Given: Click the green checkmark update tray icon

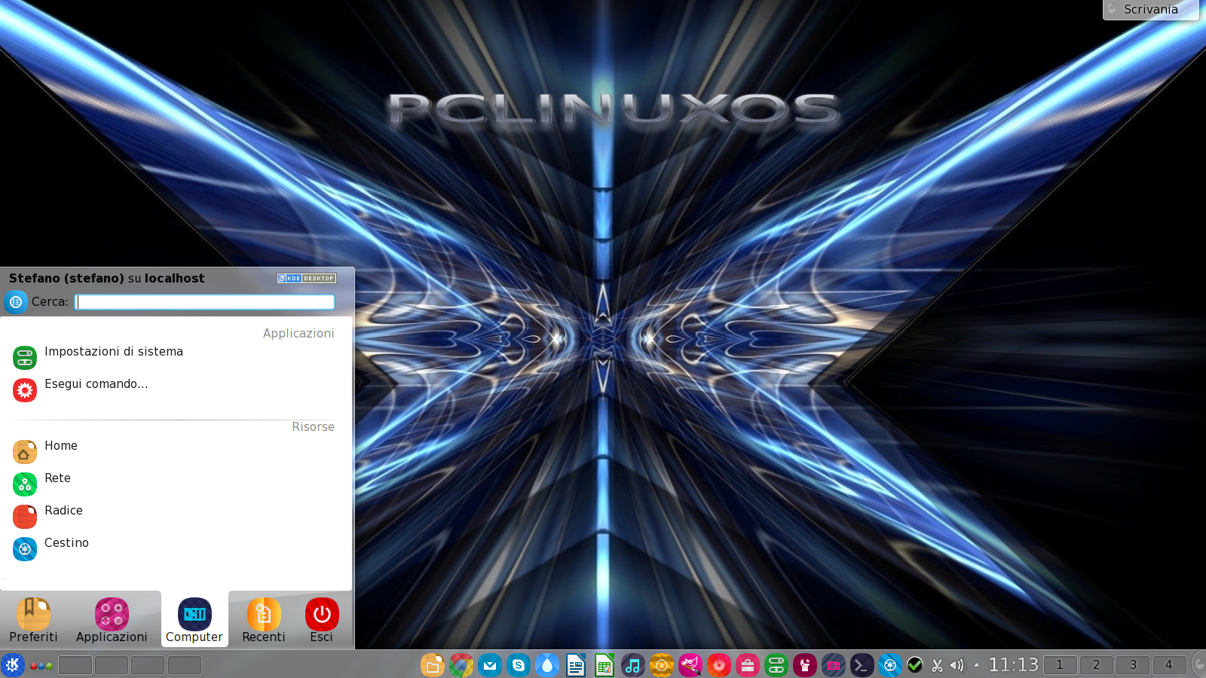Looking at the screenshot, I should point(915,665).
